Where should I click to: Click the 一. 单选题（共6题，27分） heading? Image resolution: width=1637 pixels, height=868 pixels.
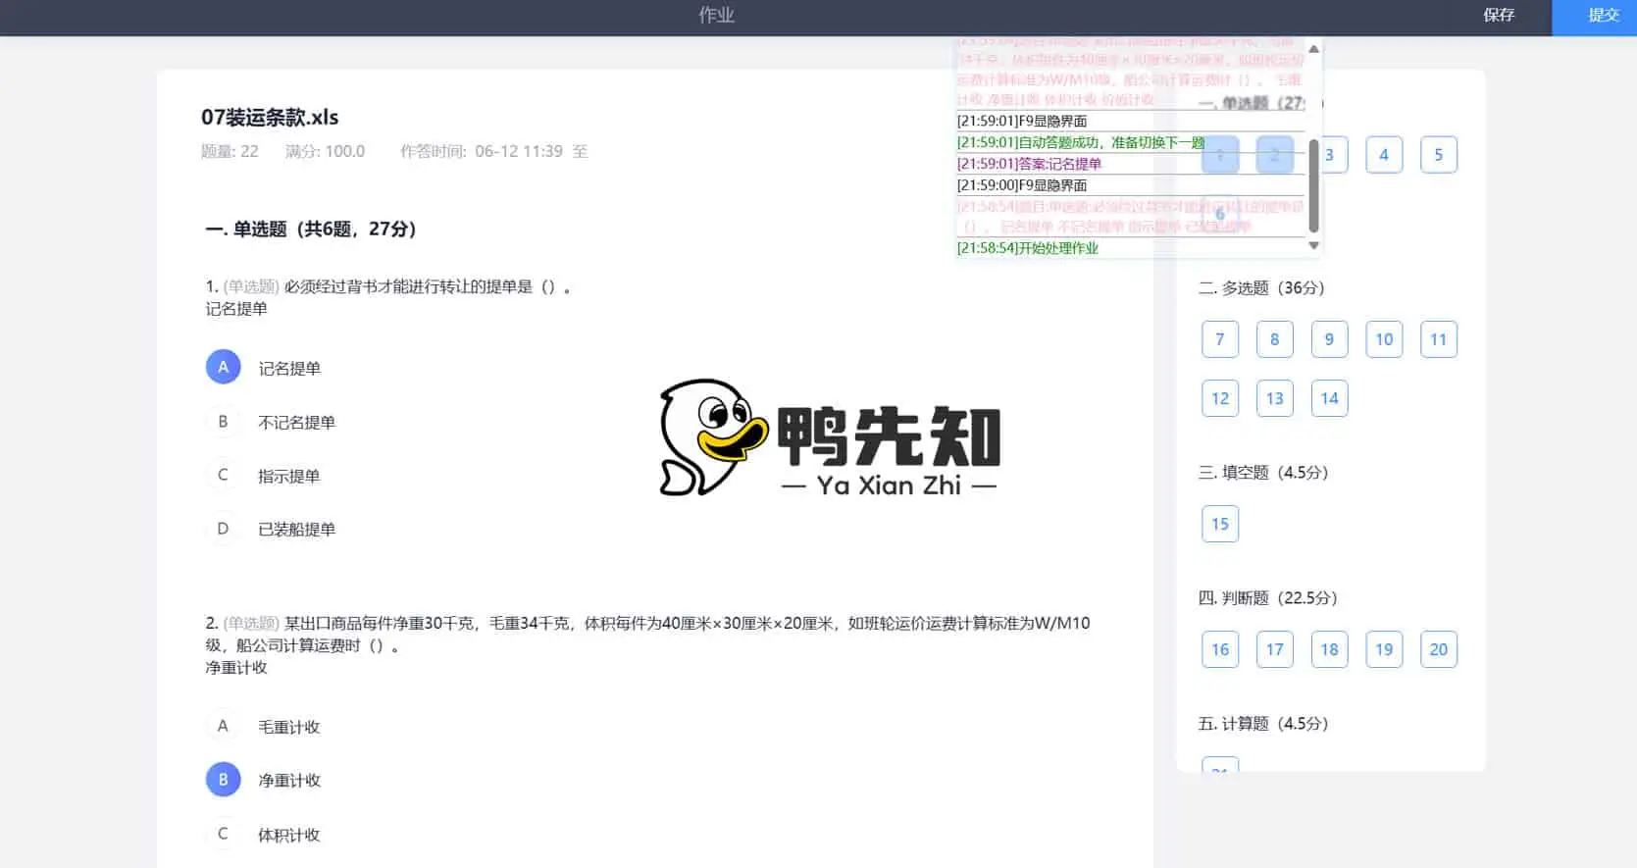tap(310, 229)
